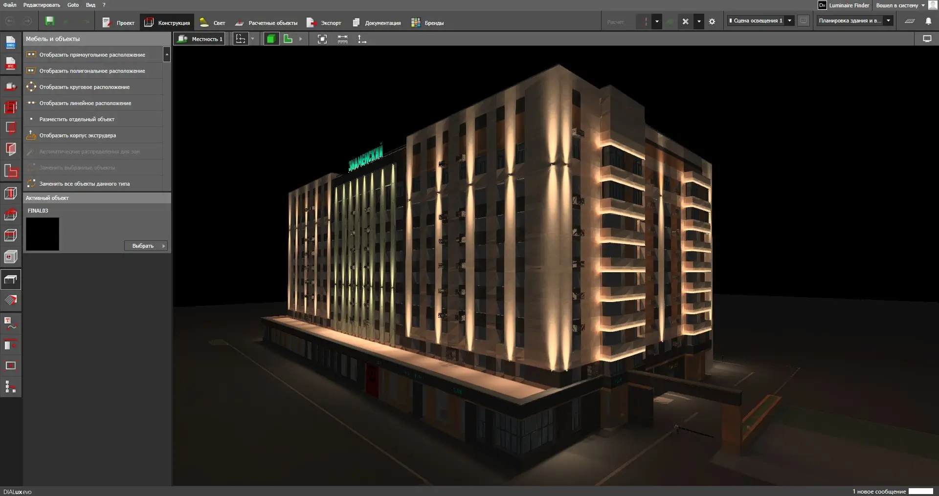Open calculation settings gear icon

pos(712,22)
